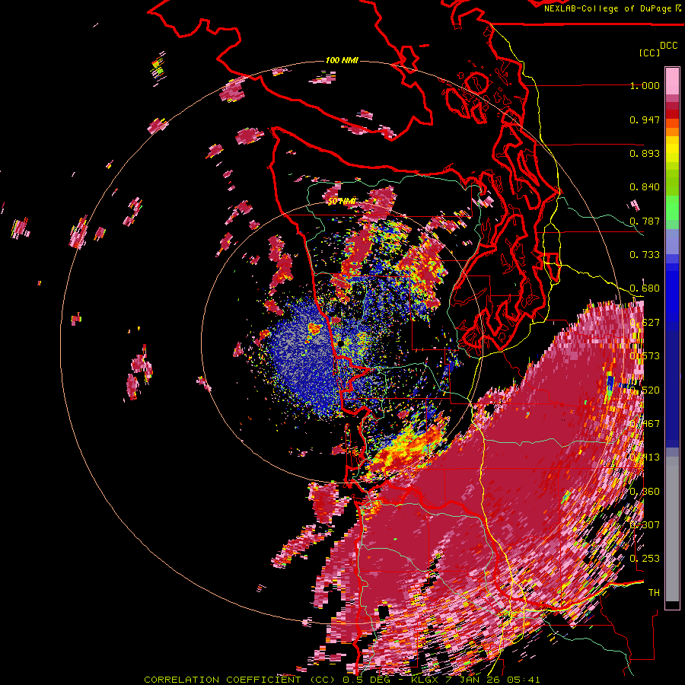Click the DCC legend heading
This screenshot has height=685, width=685.
tap(668, 46)
